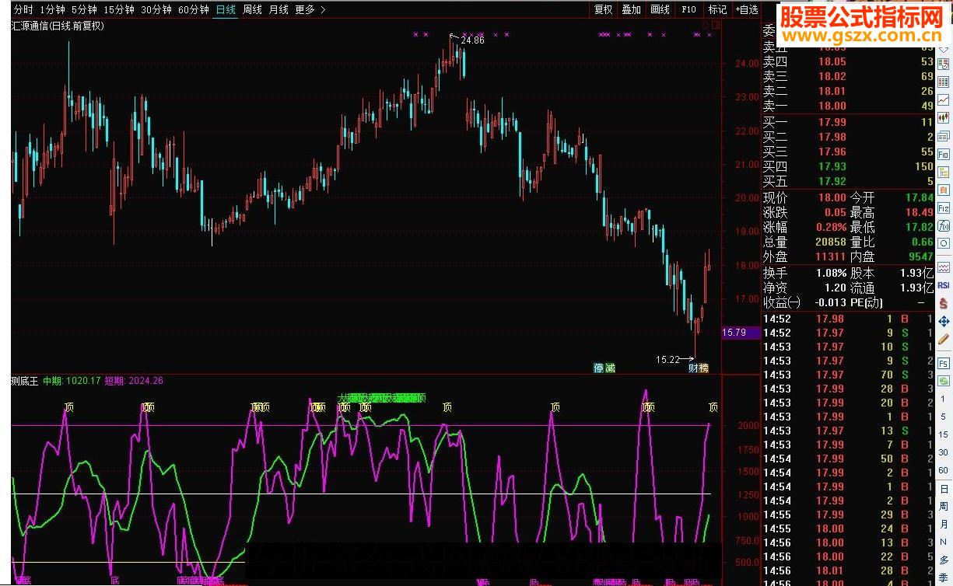This screenshot has width=953, height=586.
Task: Switch to 60分钟 chart tab
Action: pyautogui.click(x=194, y=9)
